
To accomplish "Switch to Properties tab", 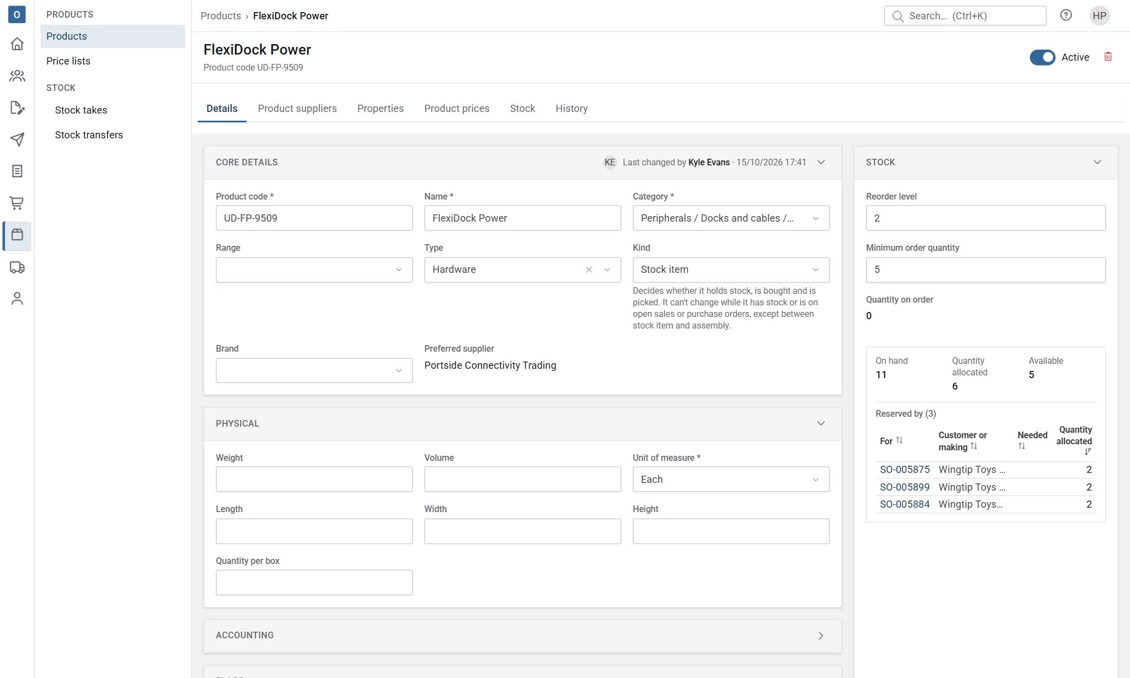I will 381,109.
